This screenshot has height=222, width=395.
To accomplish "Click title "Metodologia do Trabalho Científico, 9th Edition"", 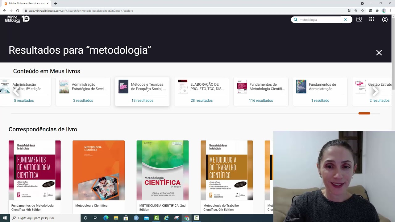I will [221, 208].
